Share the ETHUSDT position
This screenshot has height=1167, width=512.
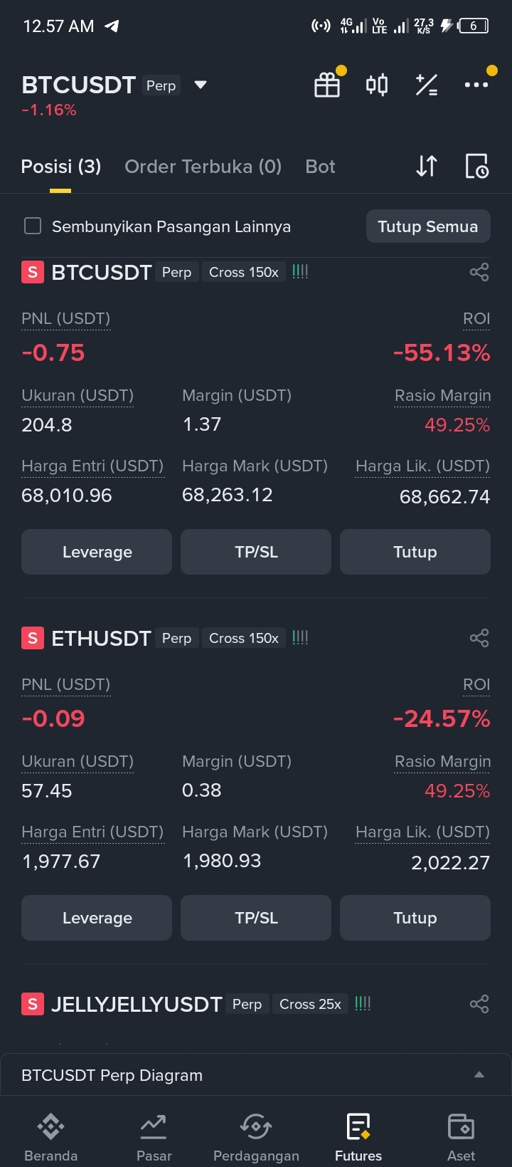[x=479, y=638]
